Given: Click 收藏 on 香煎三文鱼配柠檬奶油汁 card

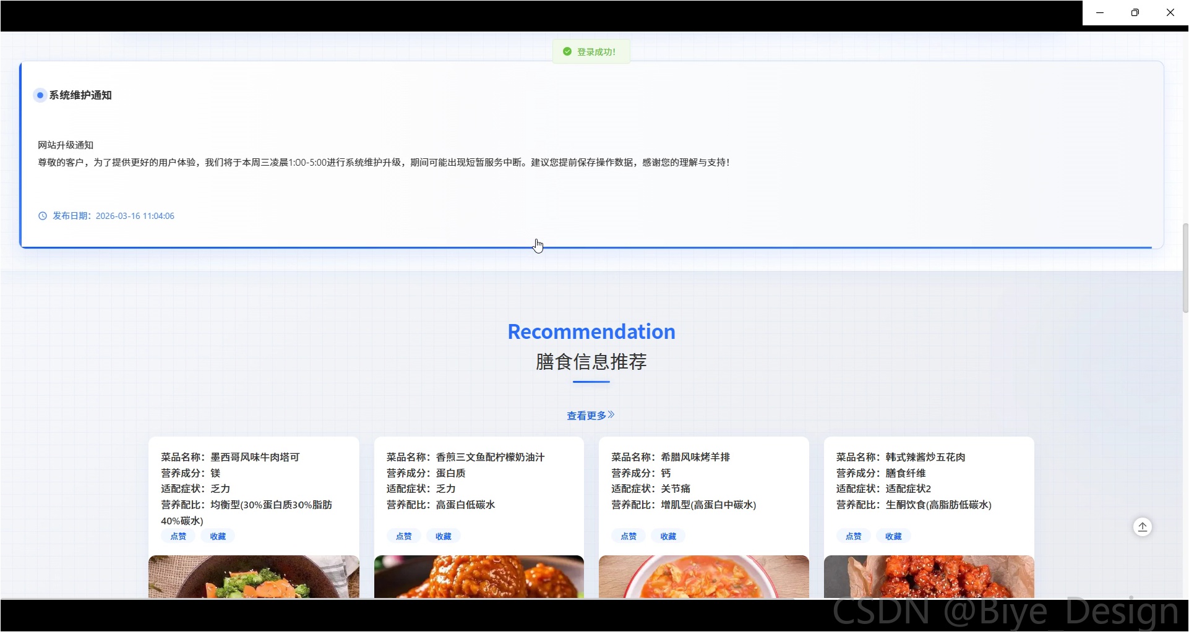Looking at the screenshot, I should (443, 536).
